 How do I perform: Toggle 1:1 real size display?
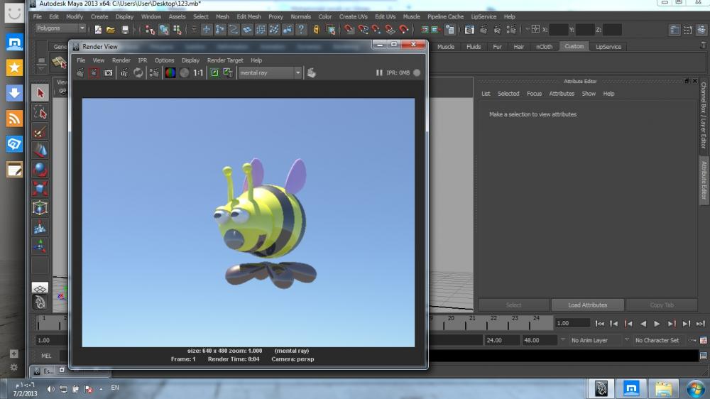(x=199, y=72)
